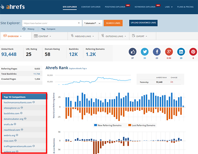This screenshot has width=198, height=154.
Task: Click the Pinterest share icon
Action: (193, 52)
